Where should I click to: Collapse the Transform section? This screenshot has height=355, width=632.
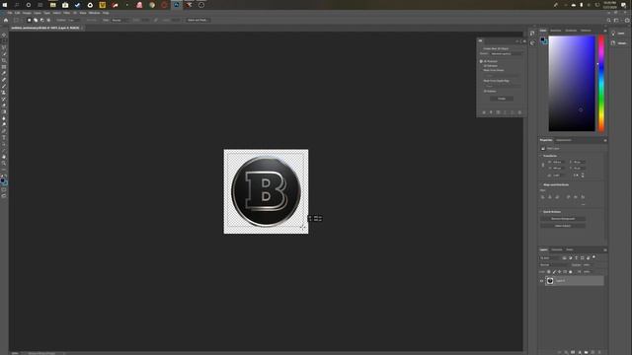tap(541, 156)
